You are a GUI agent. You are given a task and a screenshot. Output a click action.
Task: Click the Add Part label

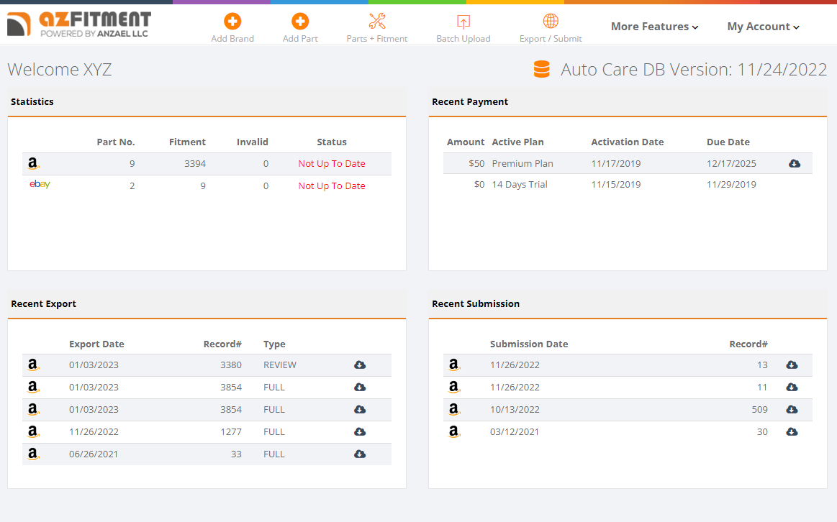point(300,38)
